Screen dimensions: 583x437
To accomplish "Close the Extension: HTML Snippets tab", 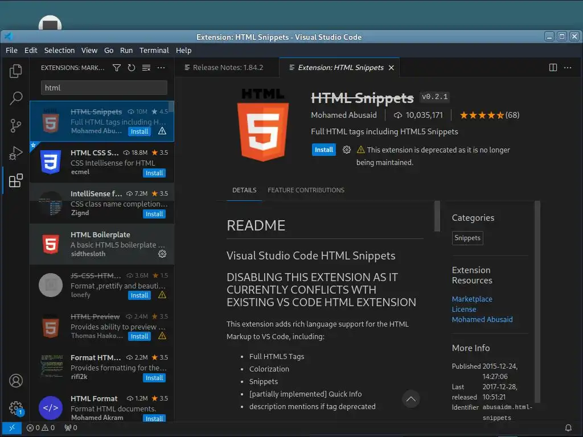I will 391,68.
